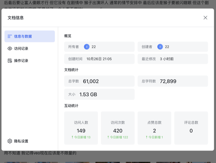Click the 大小 value 1.53 GB
This screenshot has width=216, height=163.
pos(88,94)
